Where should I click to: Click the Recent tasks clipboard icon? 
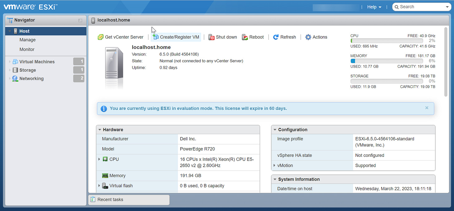[93, 199]
